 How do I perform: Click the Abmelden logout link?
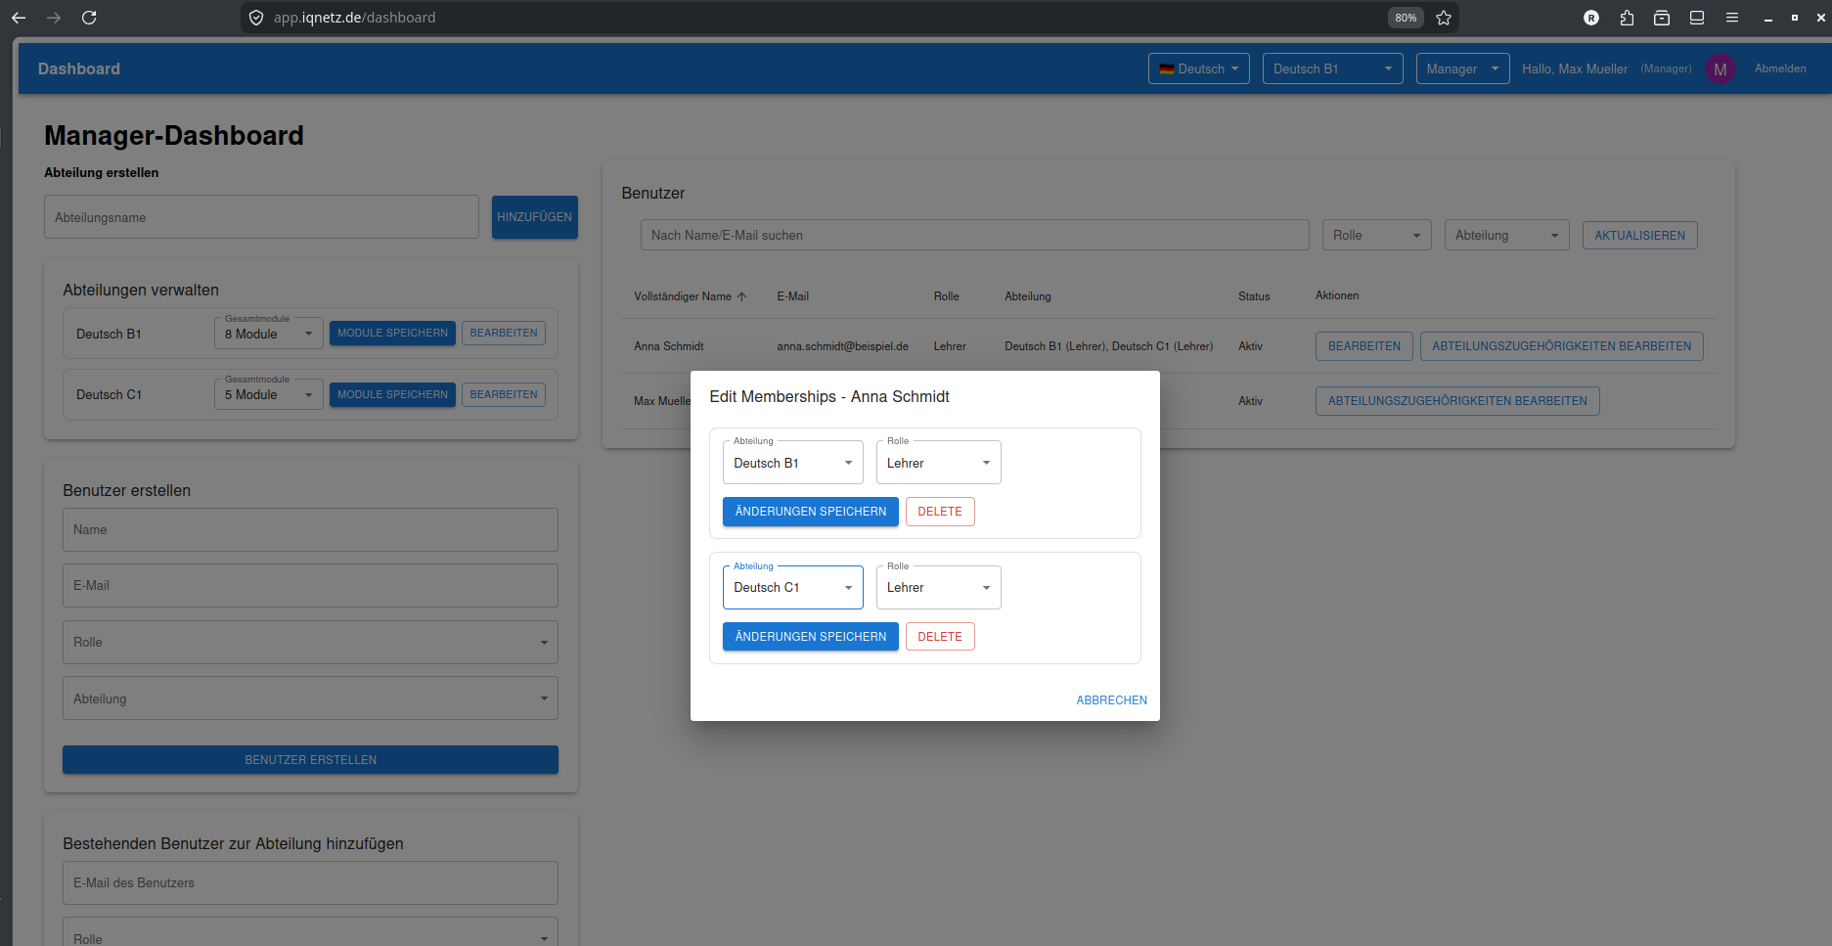pyautogui.click(x=1779, y=68)
